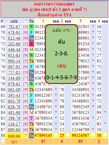Screen dimensions: 109x145
Task: Select the ? cell in the yellow row
Action: (26, 135)
